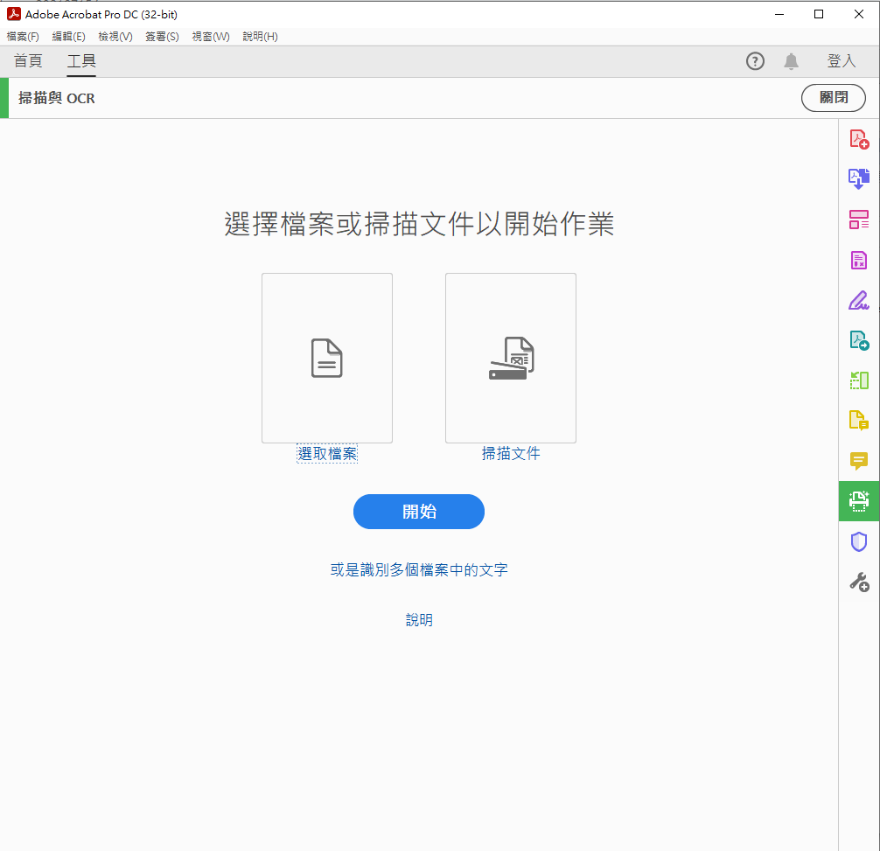Select the 選取檔案 file thumbnail box
The image size is (880, 851).
pos(326,358)
